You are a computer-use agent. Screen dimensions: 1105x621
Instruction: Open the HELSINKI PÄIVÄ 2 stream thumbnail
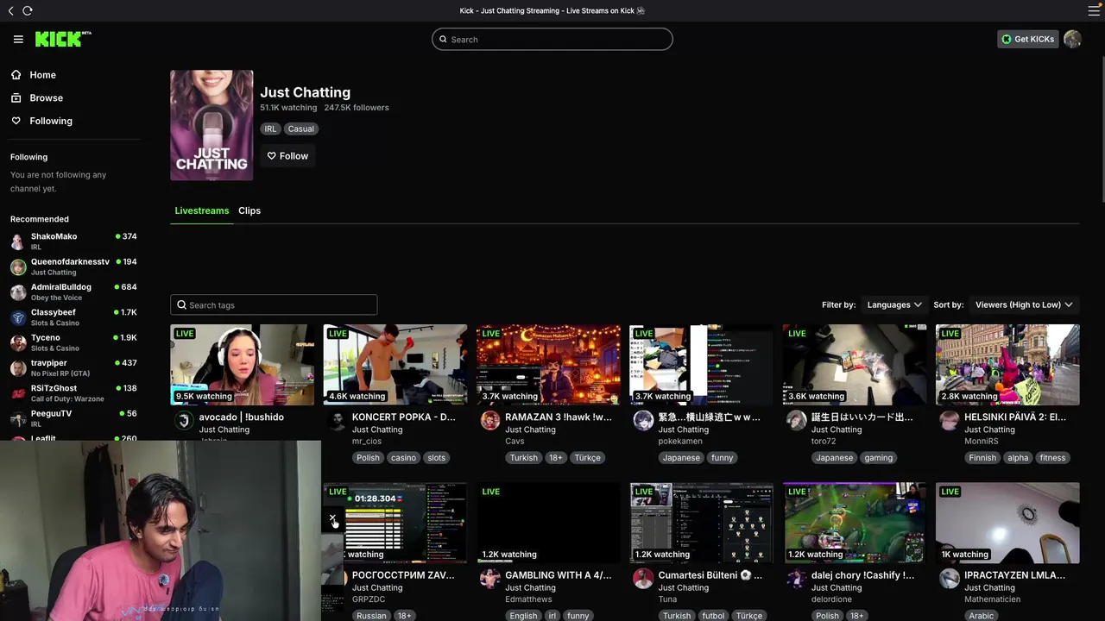click(1007, 365)
